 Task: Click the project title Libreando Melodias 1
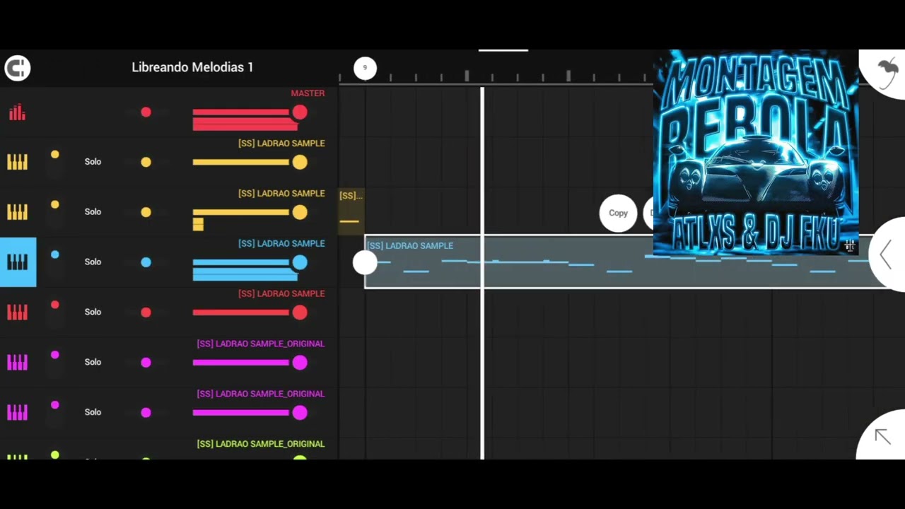[x=192, y=67]
